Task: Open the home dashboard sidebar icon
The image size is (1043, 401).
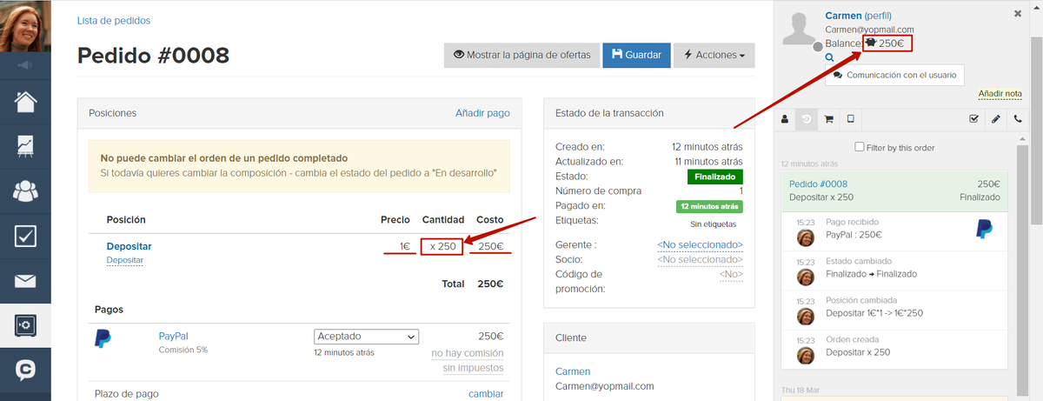Action: [25, 101]
